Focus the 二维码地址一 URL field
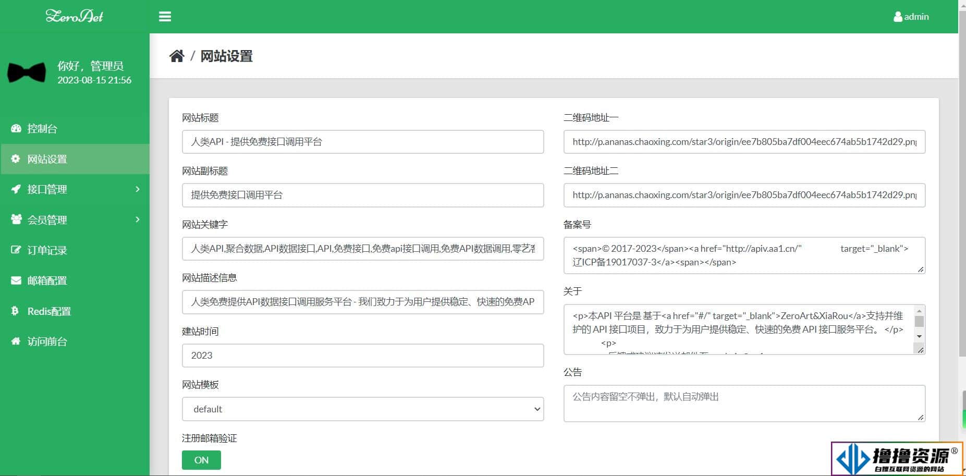Viewport: 966px width, 476px height. click(744, 142)
